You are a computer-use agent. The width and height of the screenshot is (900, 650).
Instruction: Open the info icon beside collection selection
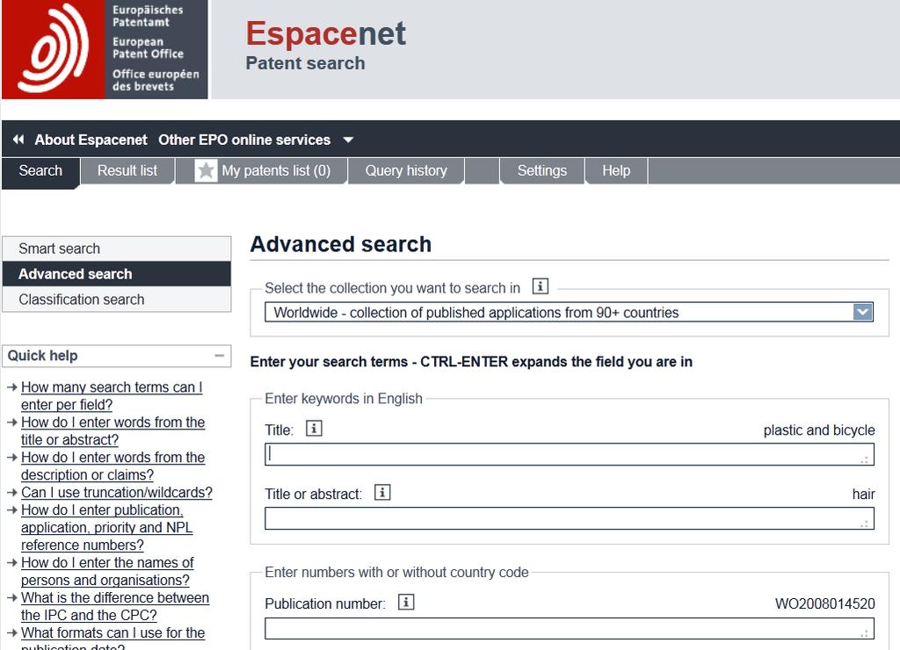[x=541, y=285]
